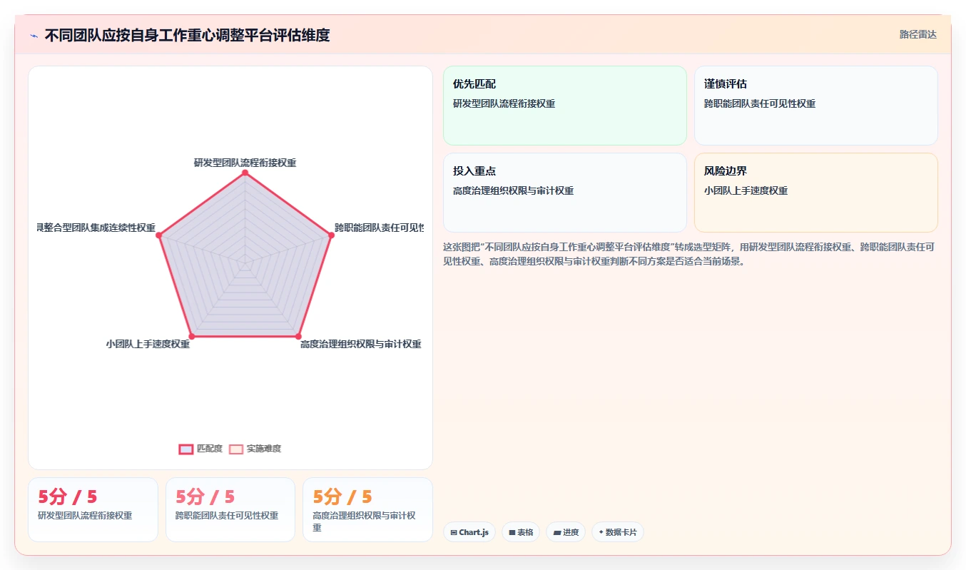Click the red 5分 / 5 score card

[x=93, y=509]
